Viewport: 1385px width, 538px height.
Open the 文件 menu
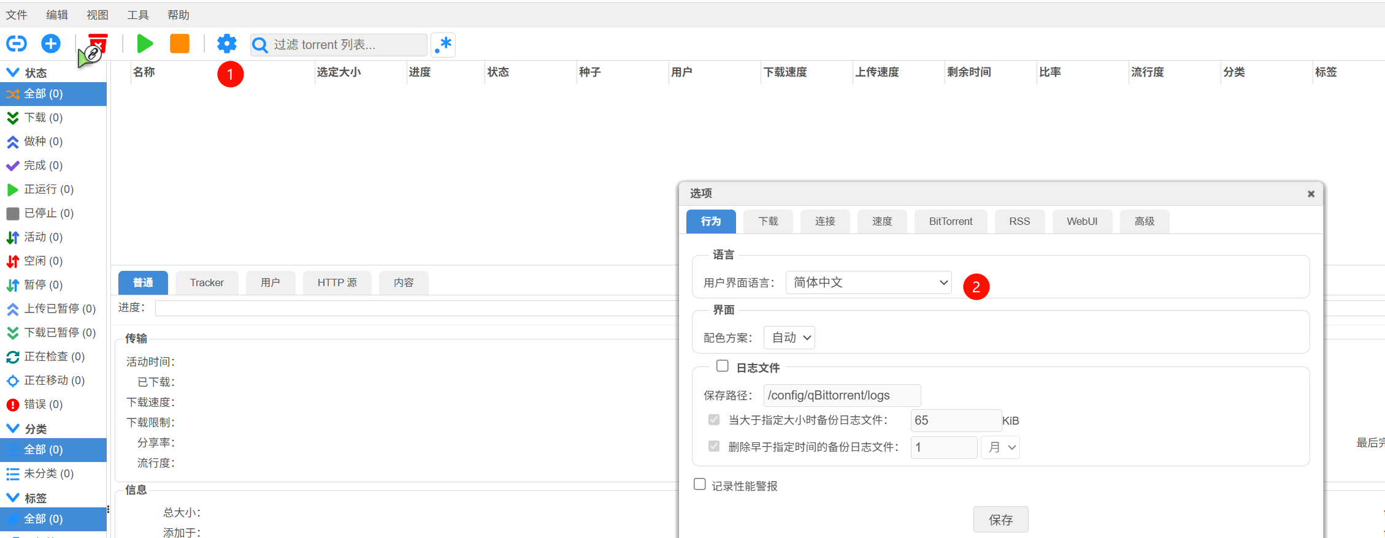tap(17, 15)
